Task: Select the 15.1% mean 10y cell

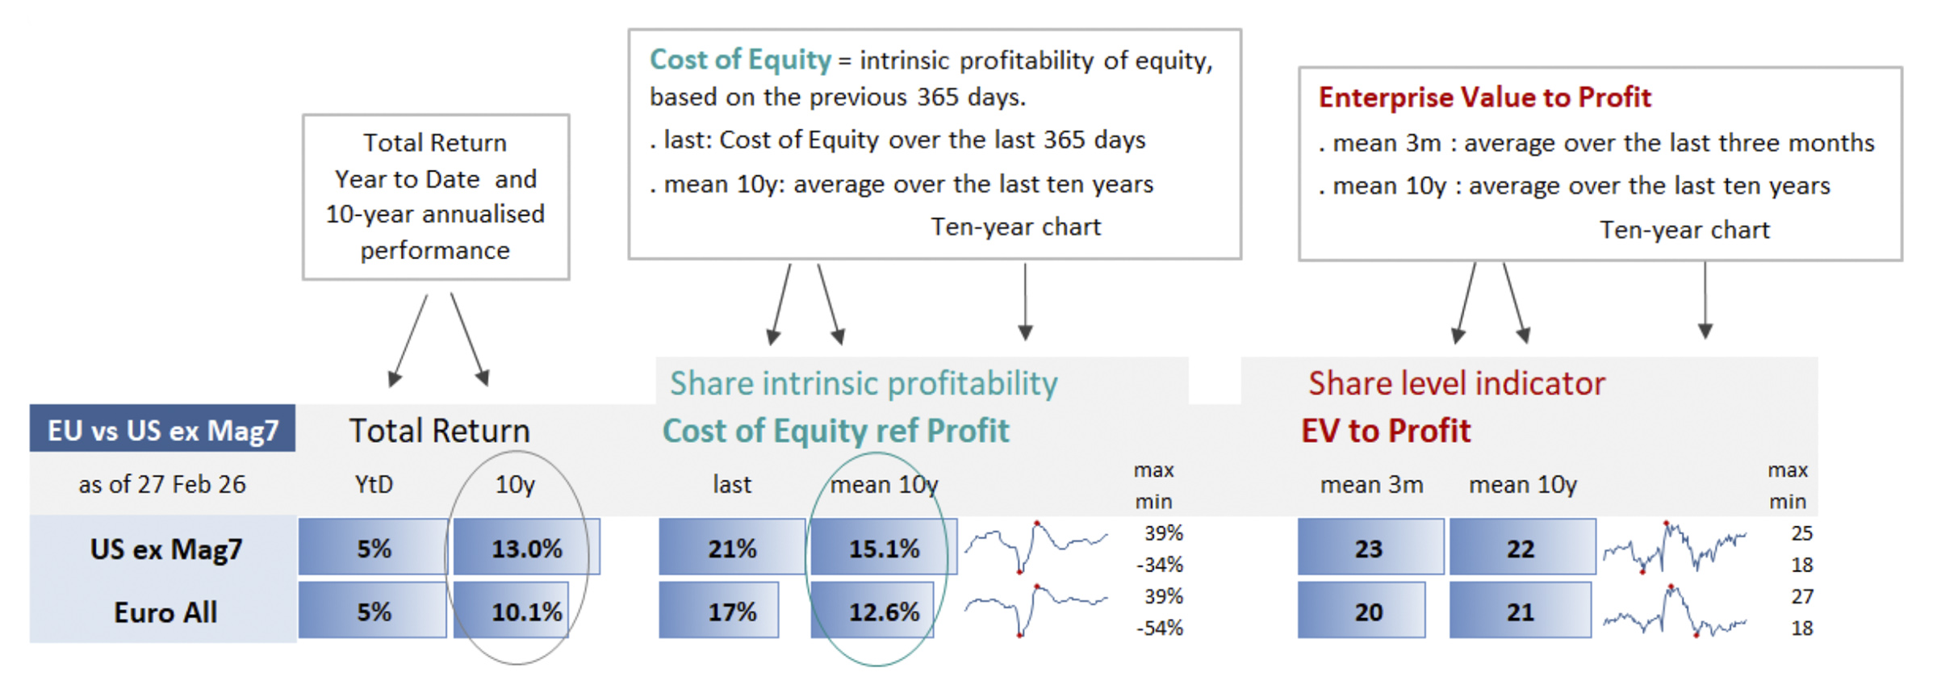Action: (883, 549)
